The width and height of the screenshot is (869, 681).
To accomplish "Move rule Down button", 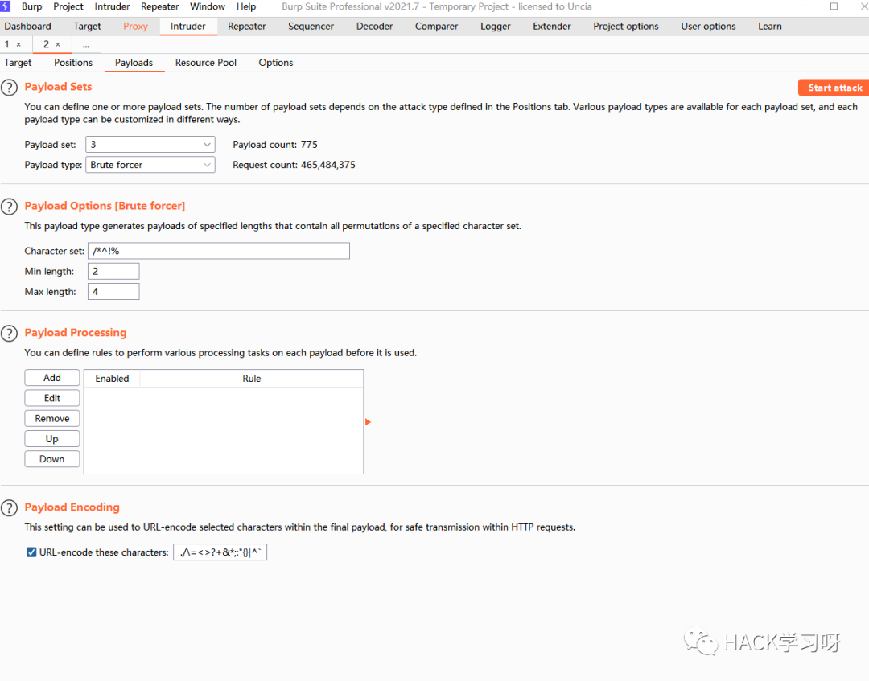I will point(52,459).
